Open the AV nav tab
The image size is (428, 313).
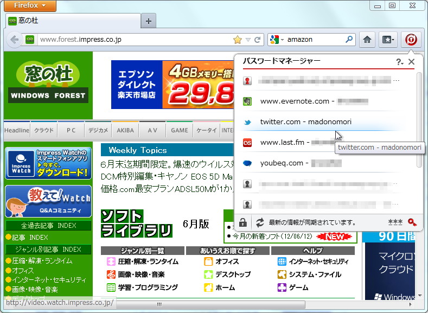[152, 130]
